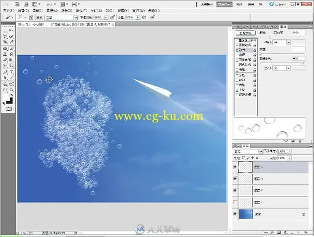Open the layer Fill slider arrow
Image resolution: width=314 pixels, height=237 pixels.
(x=289, y=158)
